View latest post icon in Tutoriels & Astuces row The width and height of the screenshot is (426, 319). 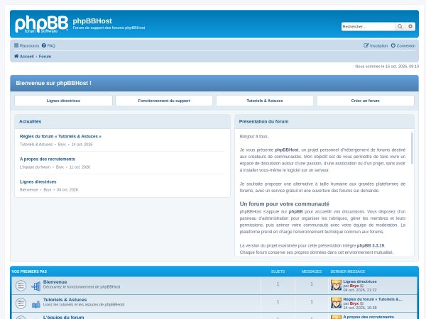(x=361, y=303)
